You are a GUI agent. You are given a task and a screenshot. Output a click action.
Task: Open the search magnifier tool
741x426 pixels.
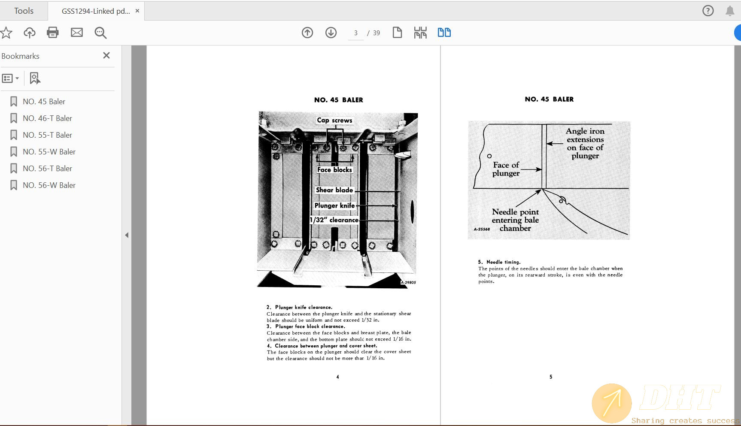pyautogui.click(x=100, y=33)
